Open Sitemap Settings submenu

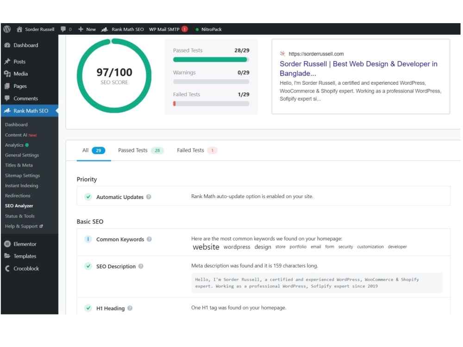(22, 175)
